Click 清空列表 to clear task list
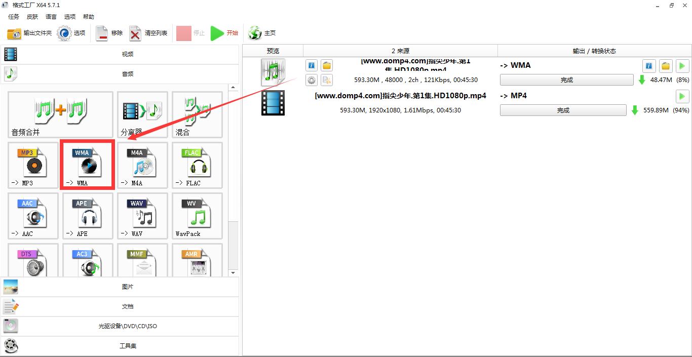 click(148, 33)
